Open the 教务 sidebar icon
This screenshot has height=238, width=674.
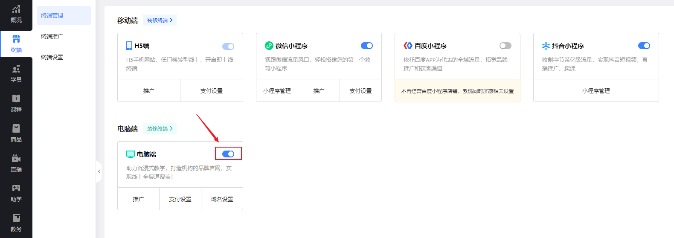coord(16,223)
